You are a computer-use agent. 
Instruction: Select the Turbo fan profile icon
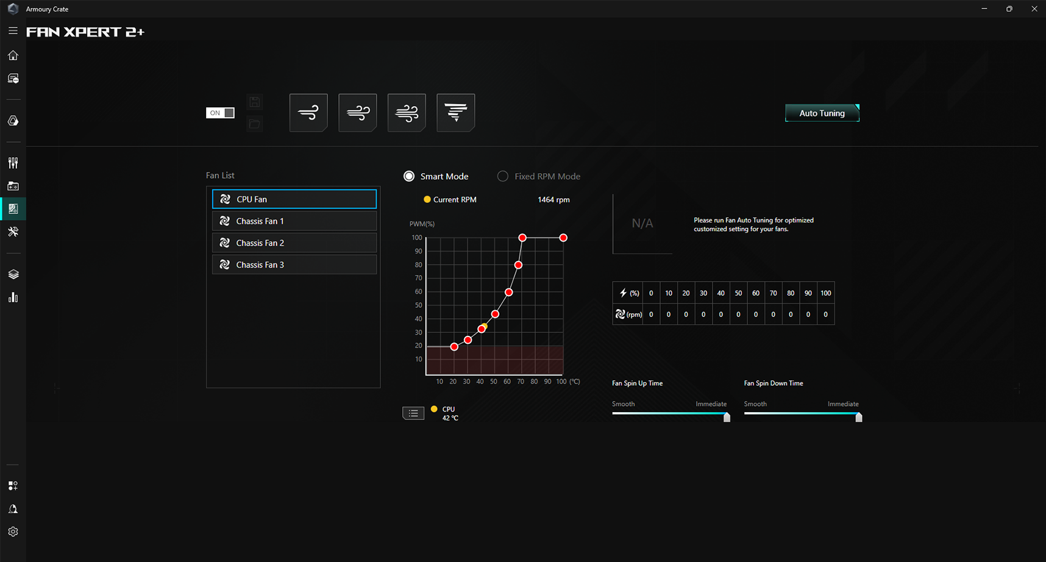407,113
